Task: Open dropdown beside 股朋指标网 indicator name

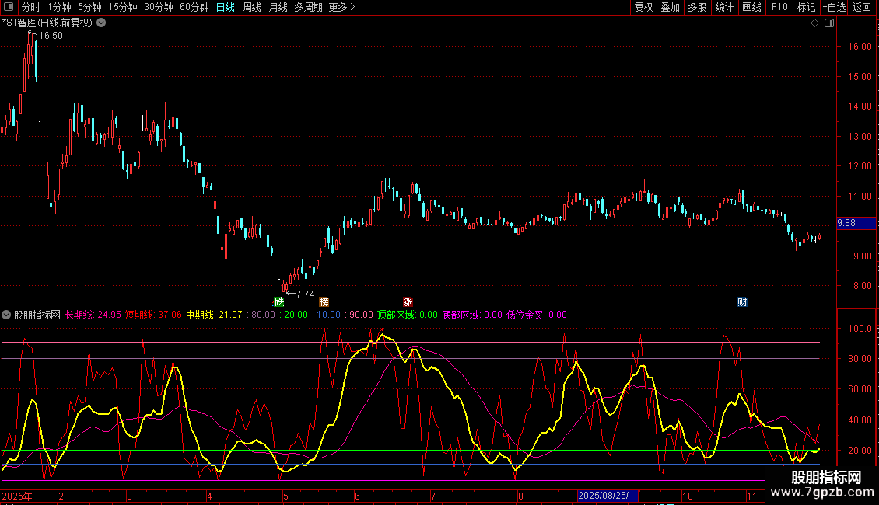Action: coord(7,315)
